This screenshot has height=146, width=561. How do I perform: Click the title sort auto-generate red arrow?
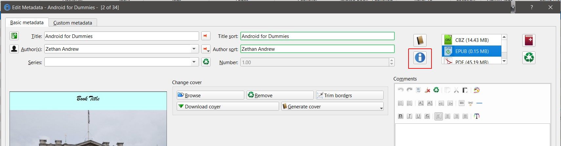[x=206, y=36]
